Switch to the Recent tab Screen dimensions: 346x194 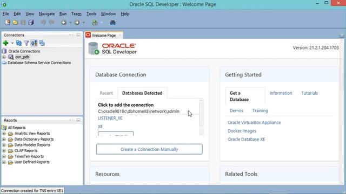tap(106, 93)
